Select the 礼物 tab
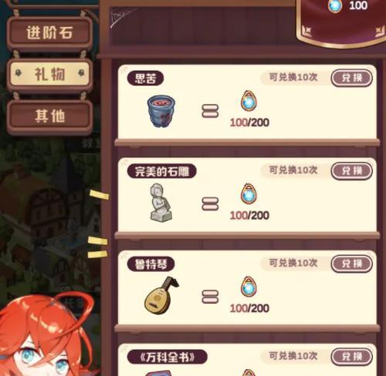Viewport: 386px width, 376px height. 49,75
